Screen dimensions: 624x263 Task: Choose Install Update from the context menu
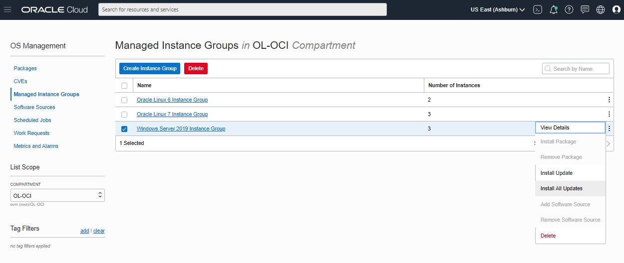coord(570,173)
